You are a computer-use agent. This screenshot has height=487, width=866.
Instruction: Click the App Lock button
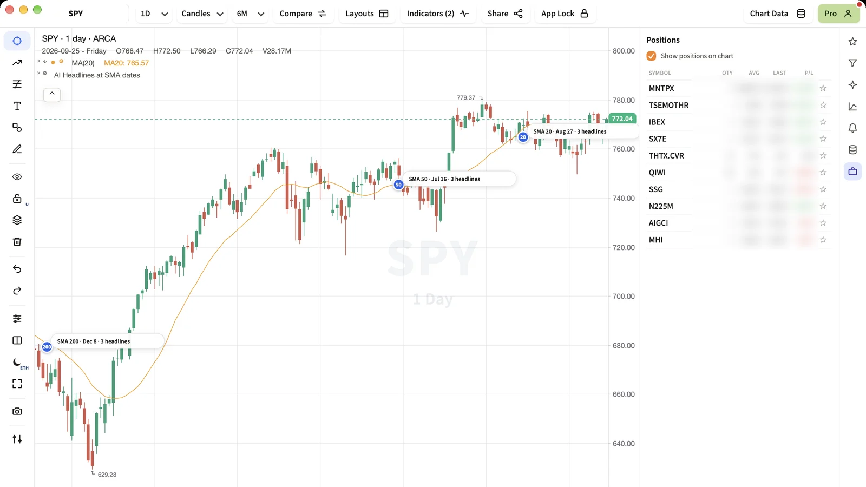click(565, 14)
